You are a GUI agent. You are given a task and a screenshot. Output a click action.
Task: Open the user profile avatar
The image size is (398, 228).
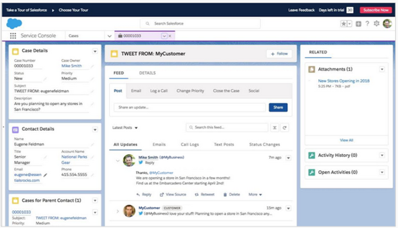click(387, 24)
